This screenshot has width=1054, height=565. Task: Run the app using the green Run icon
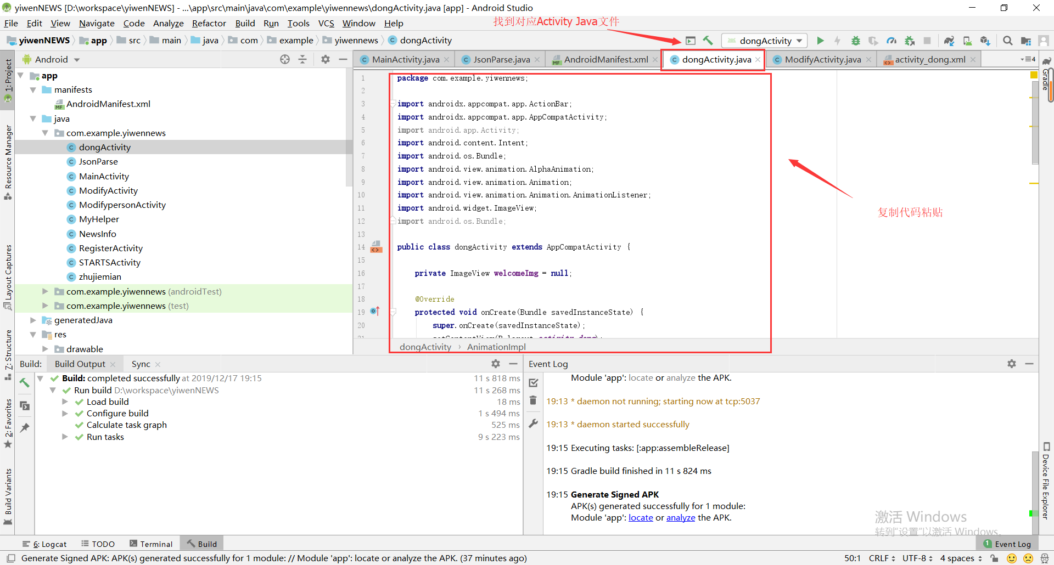coord(820,41)
